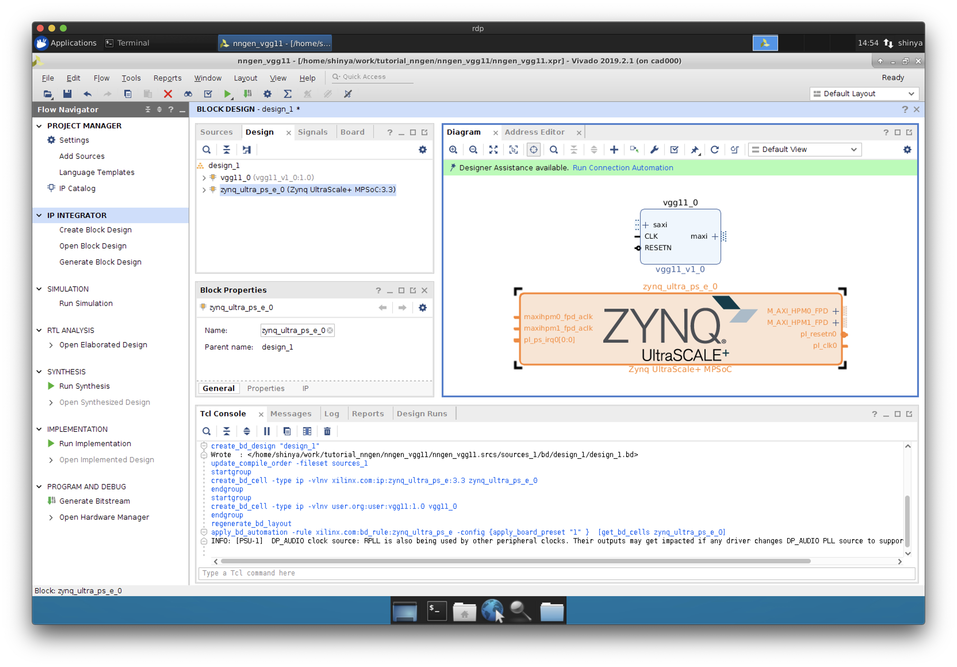Click the Tcl command input field
The height and width of the screenshot is (667, 957).
tap(556, 573)
